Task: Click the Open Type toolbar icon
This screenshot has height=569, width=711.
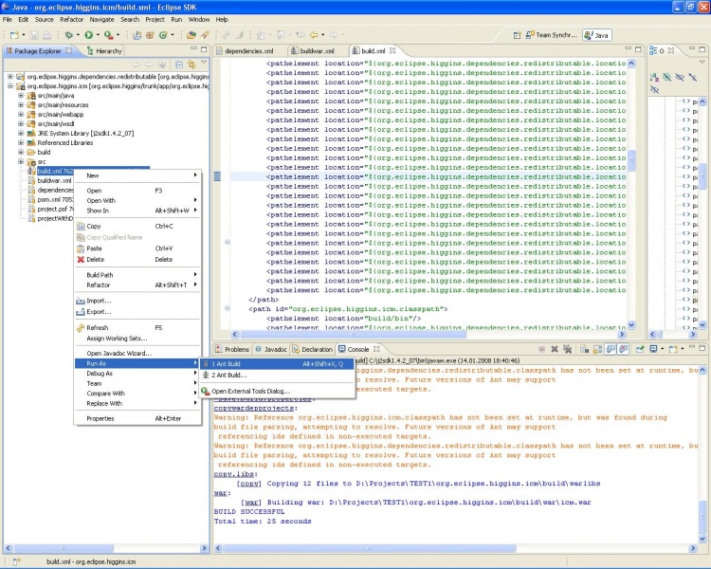Action: 191,35
